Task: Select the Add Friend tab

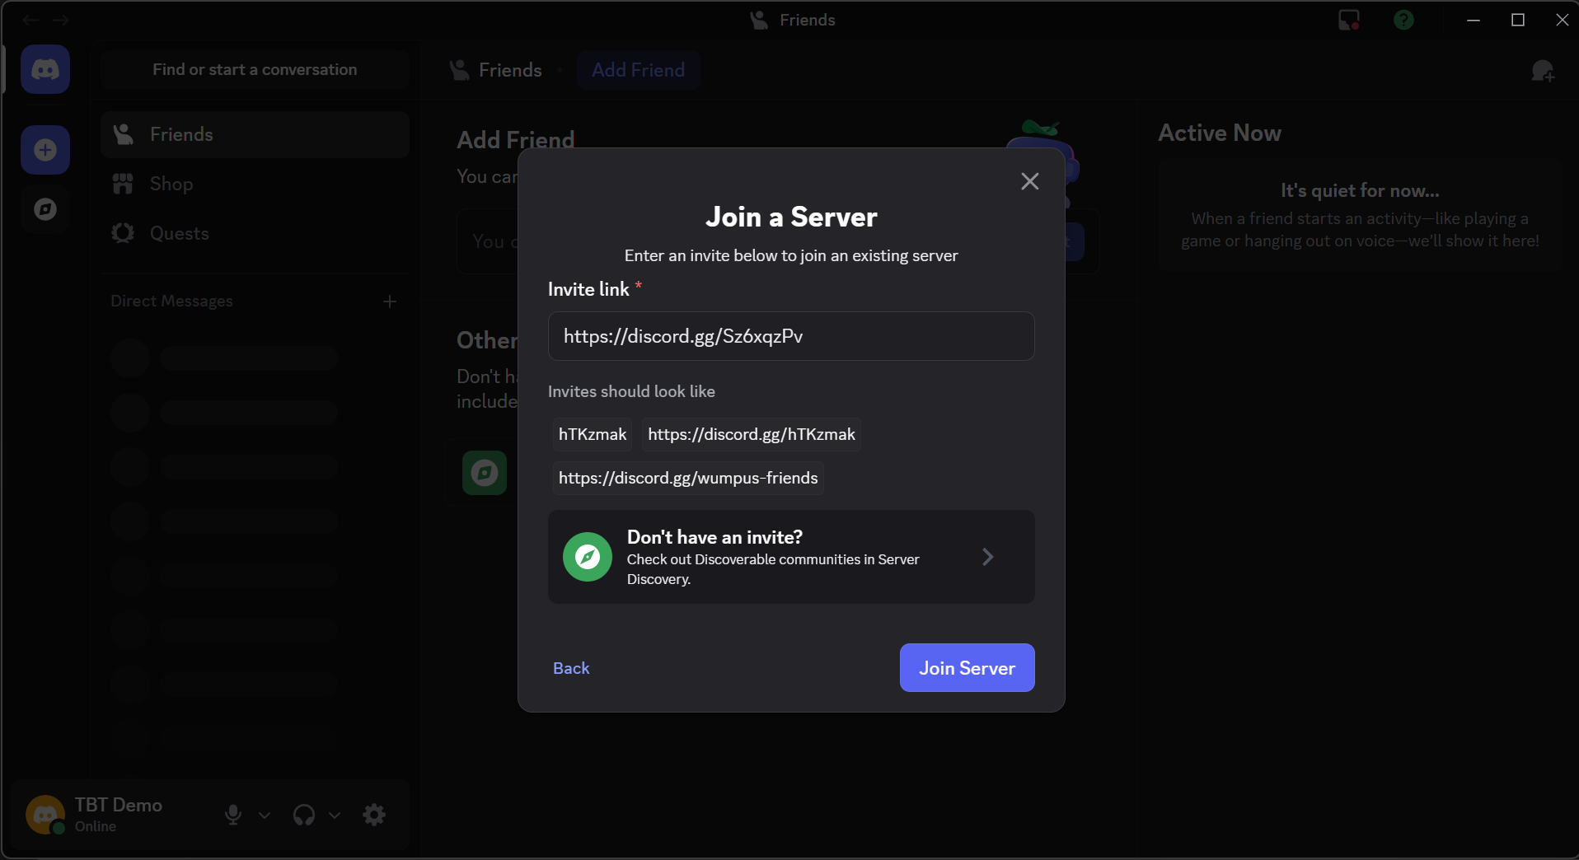Action: tap(638, 70)
